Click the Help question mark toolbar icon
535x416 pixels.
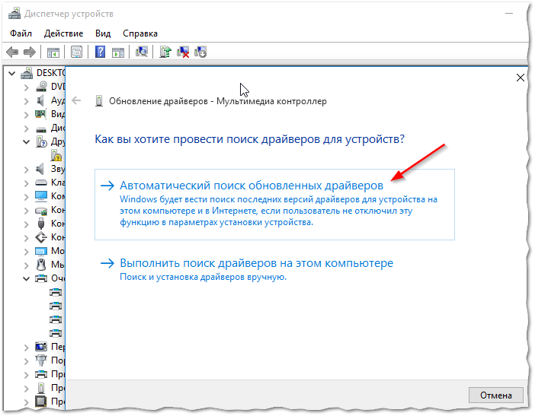click(100, 52)
